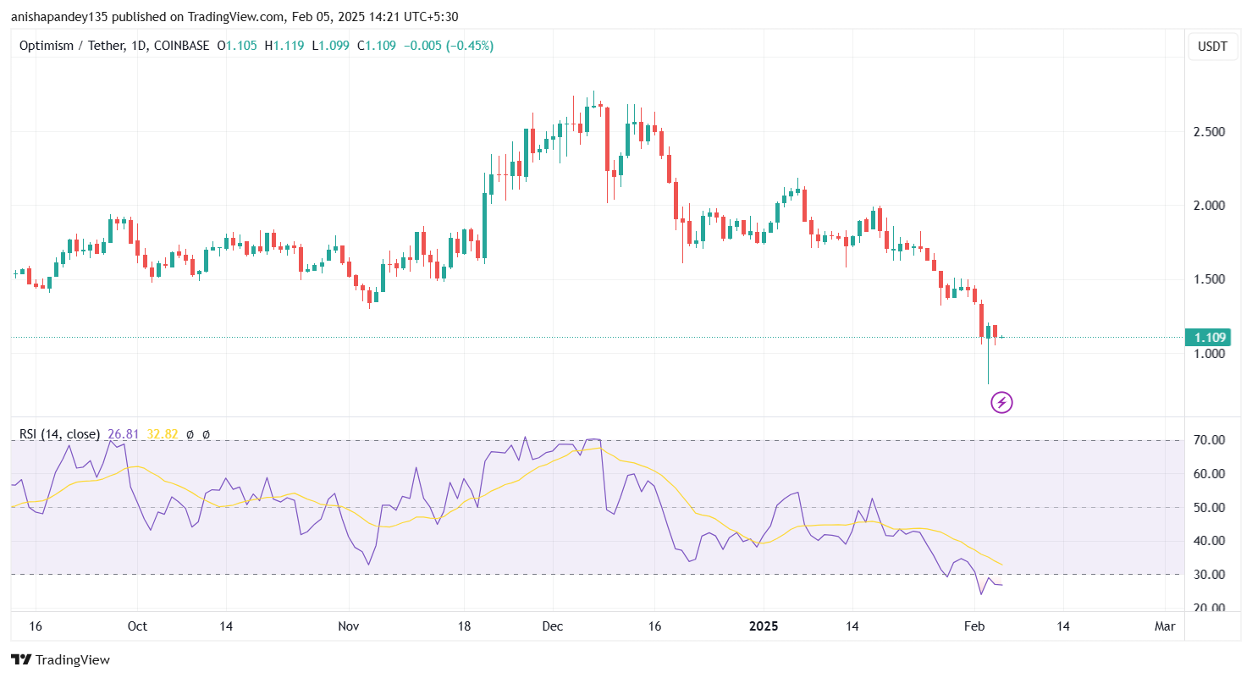Click the dotted current price line on the chart
This screenshot has height=678, width=1252.
593,337
